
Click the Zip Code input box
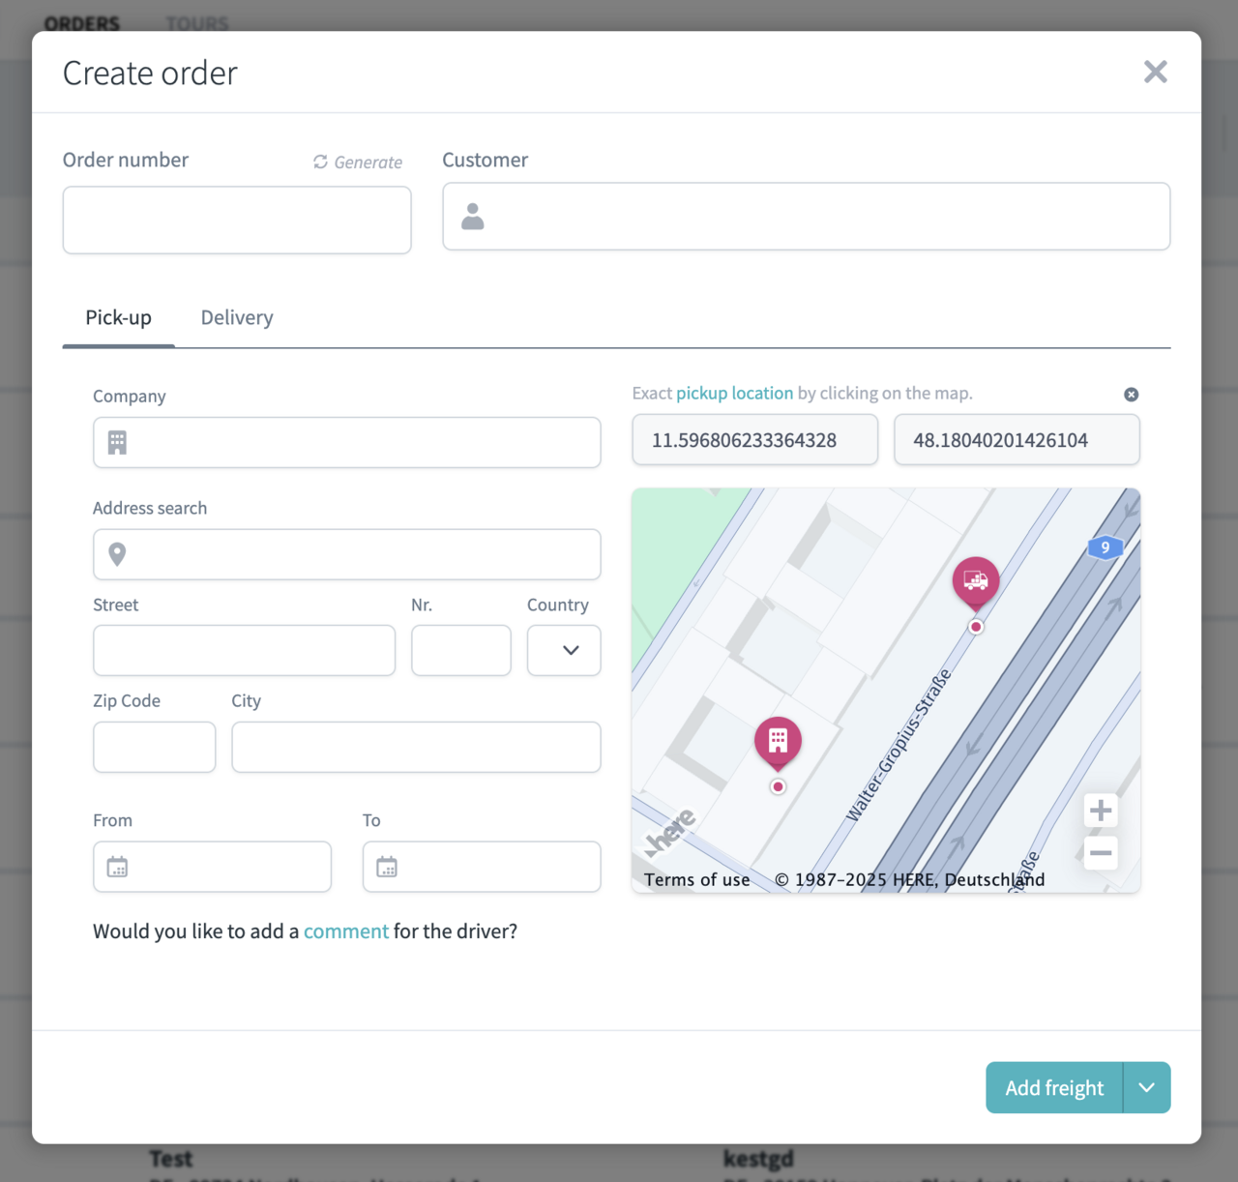pyautogui.click(x=155, y=747)
